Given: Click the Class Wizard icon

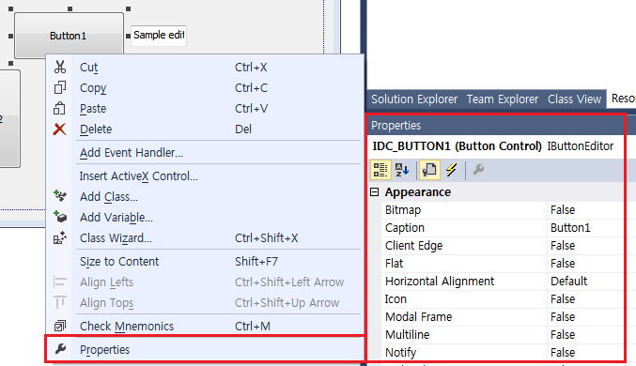Looking at the screenshot, I should pos(60,238).
